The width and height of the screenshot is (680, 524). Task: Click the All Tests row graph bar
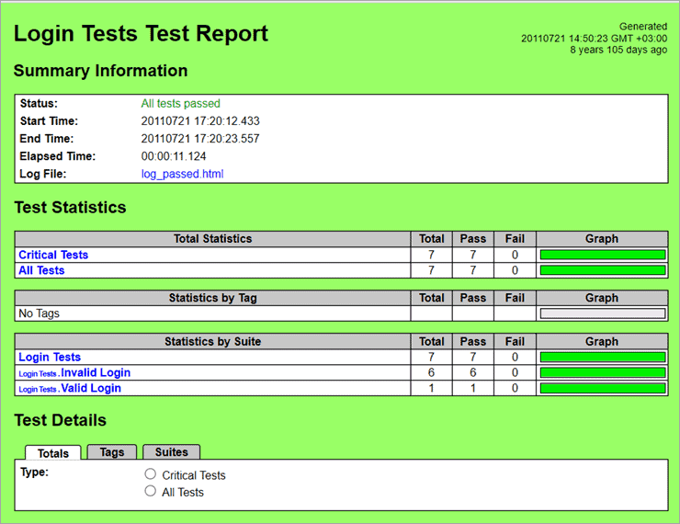pos(603,270)
